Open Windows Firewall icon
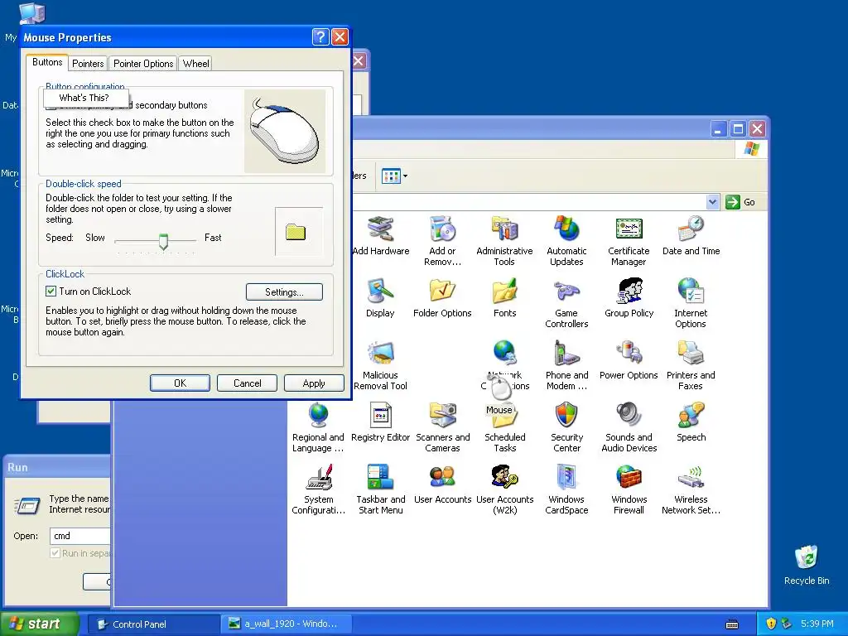 click(x=629, y=489)
